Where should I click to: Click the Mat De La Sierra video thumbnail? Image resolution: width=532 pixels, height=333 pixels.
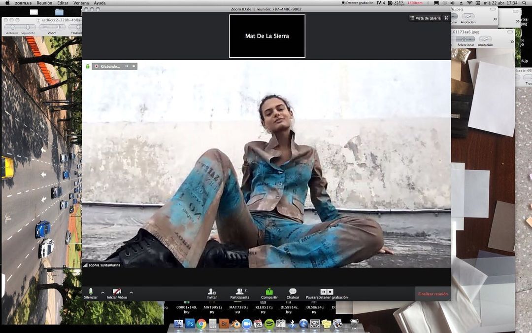tap(267, 36)
